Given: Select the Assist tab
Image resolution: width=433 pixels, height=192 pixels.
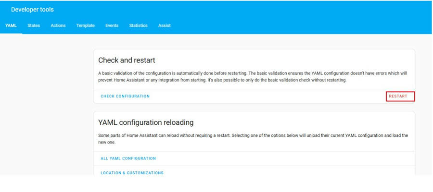Looking at the screenshot, I should [x=165, y=25].
